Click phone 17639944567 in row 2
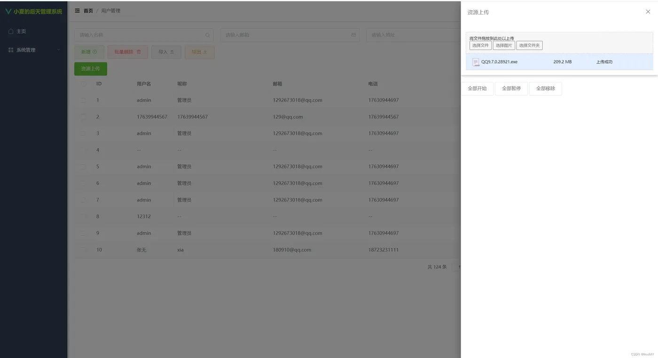Screen dimensions: 658x358 coord(384,117)
